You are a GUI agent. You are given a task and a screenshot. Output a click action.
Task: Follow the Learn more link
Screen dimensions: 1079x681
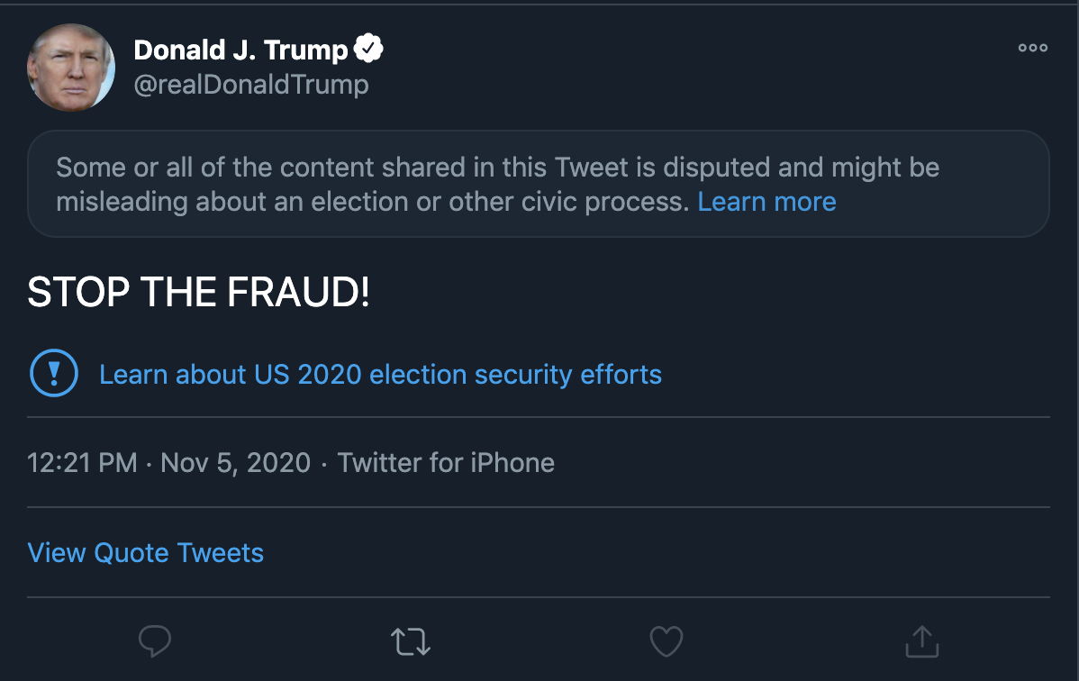[766, 202]
